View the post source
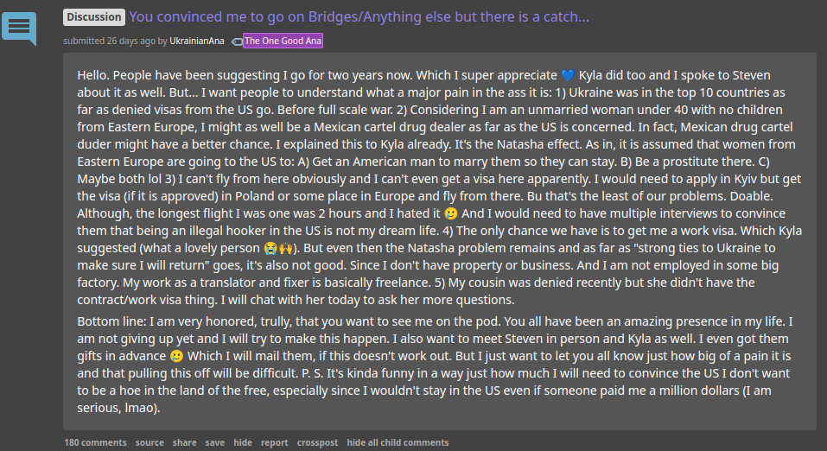 click(149, 442)
